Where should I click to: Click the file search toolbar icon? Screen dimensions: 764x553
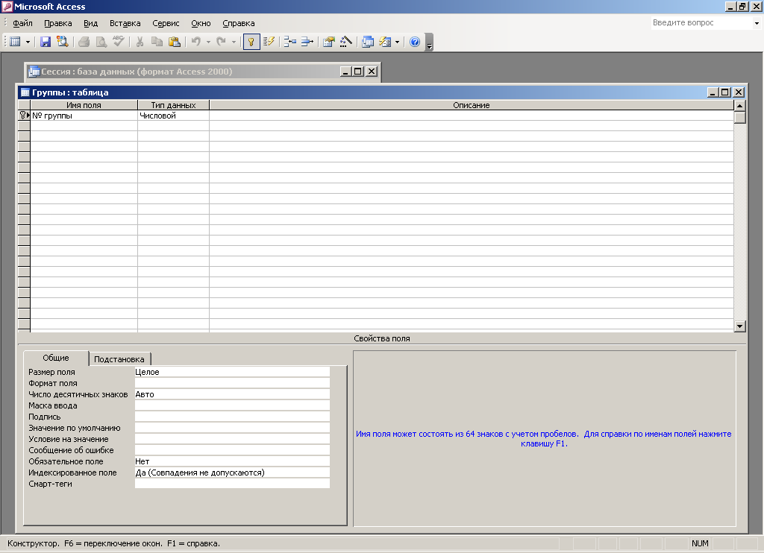click(63, 42)
